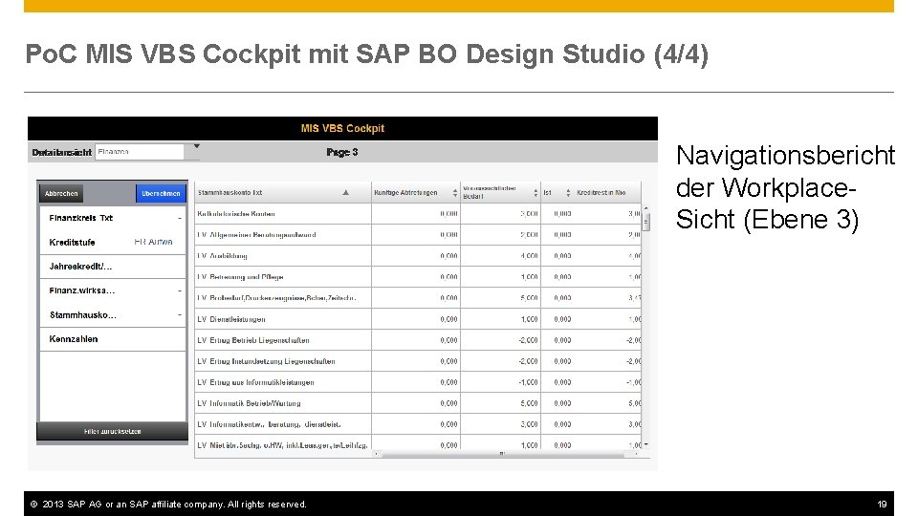This screenshot has height=516, width=918.
Task: Select the LV Allgemeiner Beratungsaufwand row
Action: tap(418, 235)
